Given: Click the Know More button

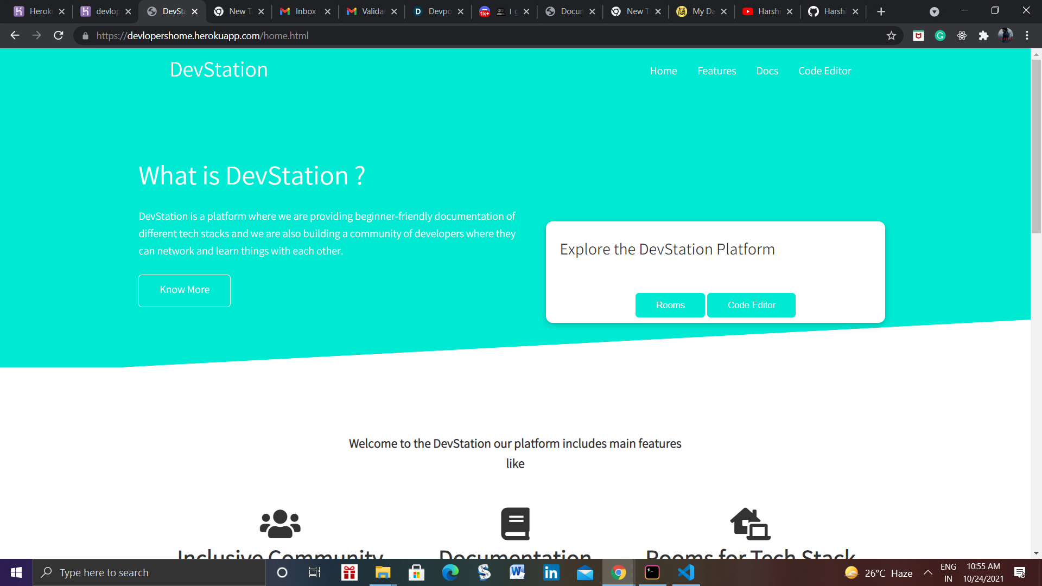Looking at the screenshot, I should tap(185, 290).
